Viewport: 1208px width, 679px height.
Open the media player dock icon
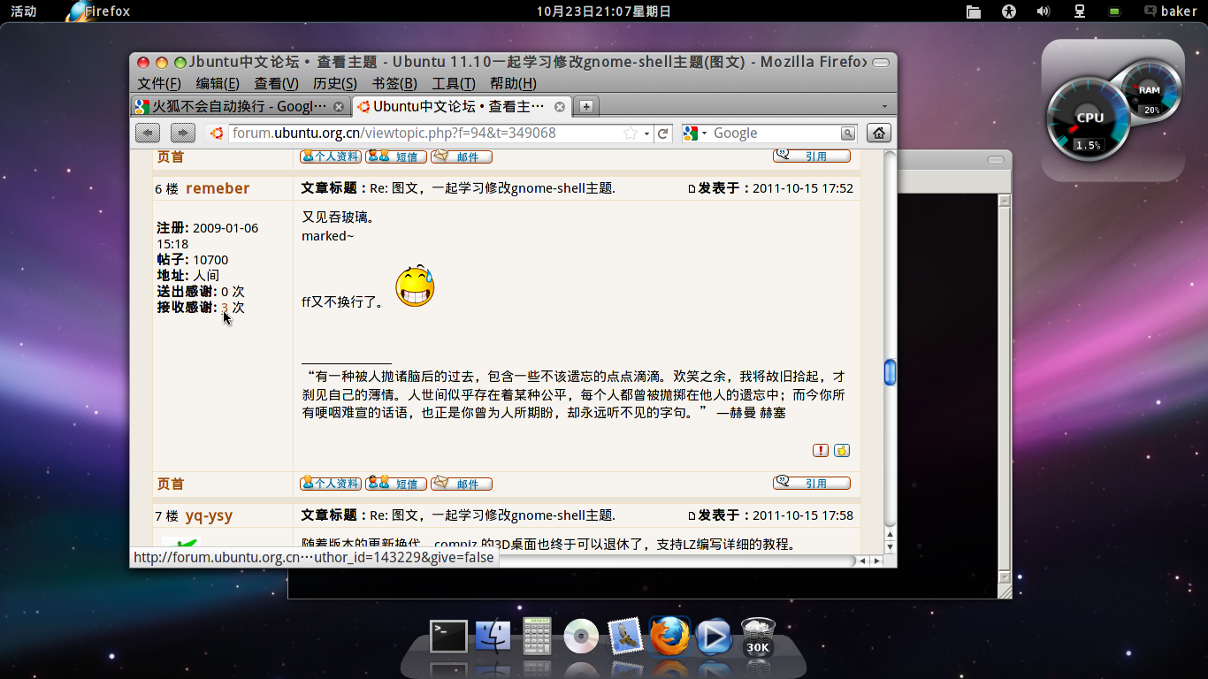tap(714, 637)
